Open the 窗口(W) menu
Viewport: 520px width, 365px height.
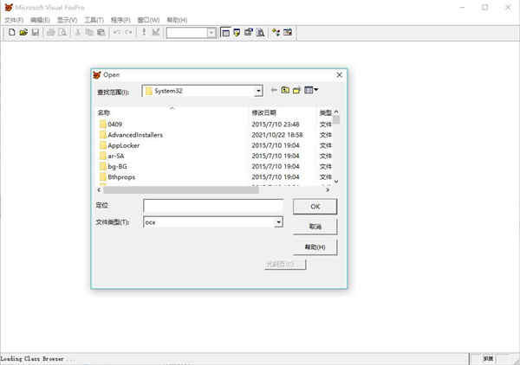pyautogui.click(x=148, y=20)
